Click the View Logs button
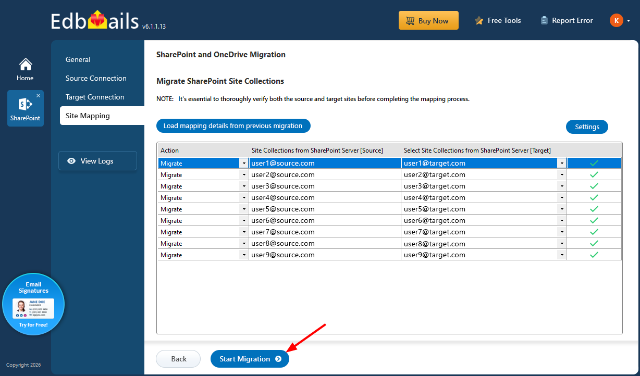This screenshot has height=376, width=640. [x=97, y=161]
